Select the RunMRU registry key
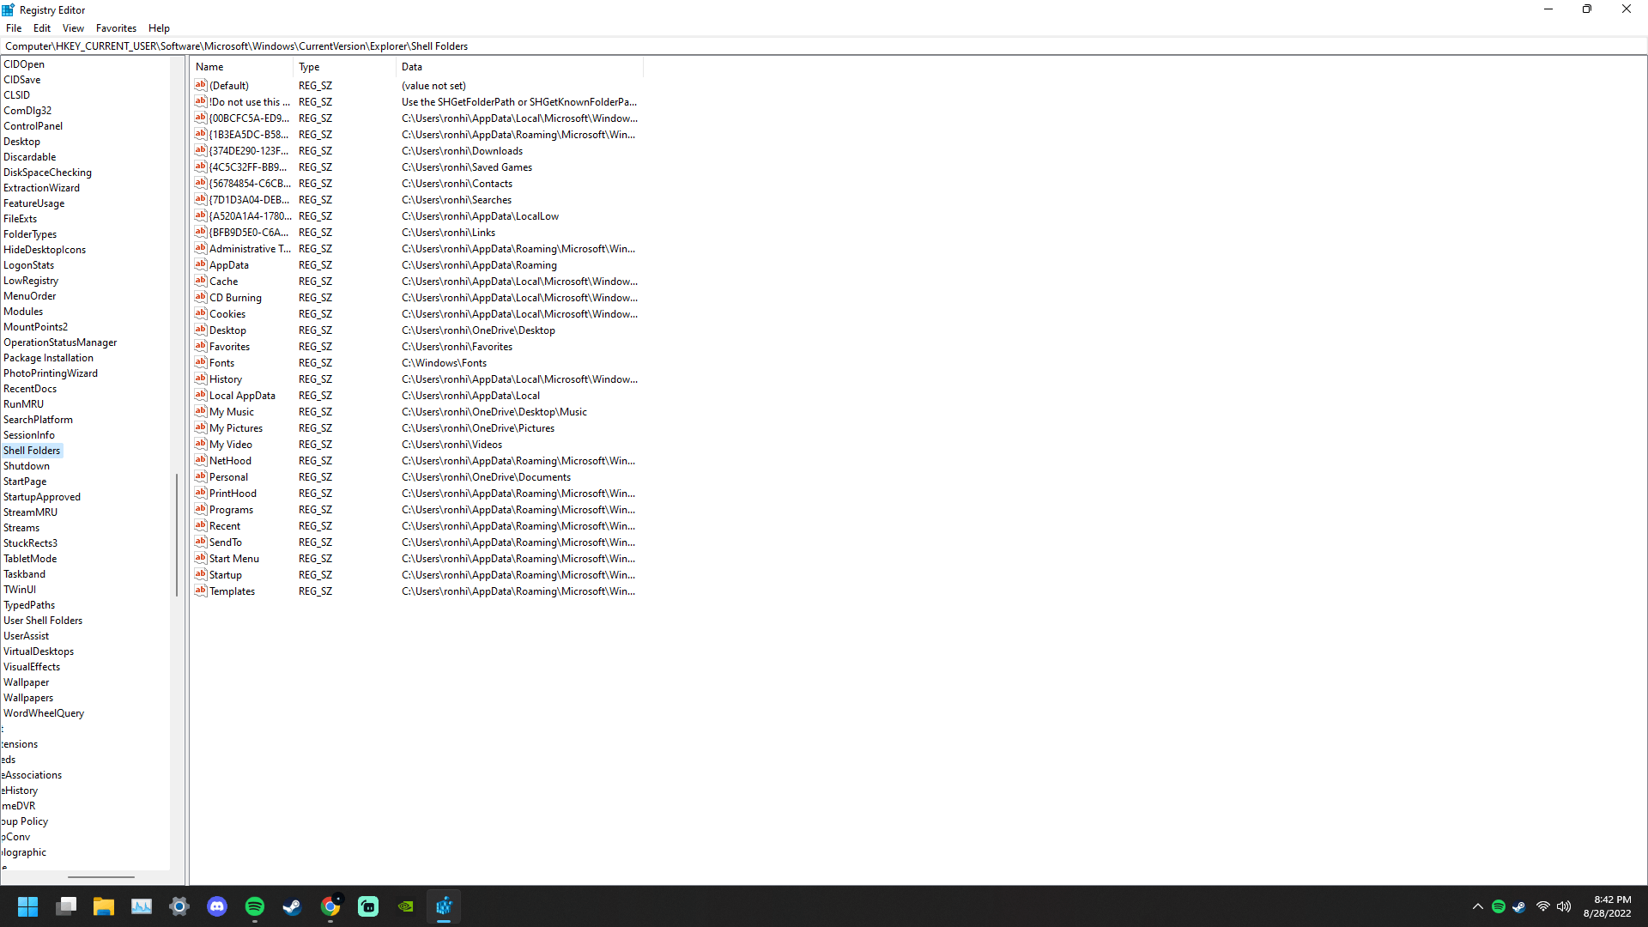Viewport: 1648px width, 927px height. [x=23, y=404]
